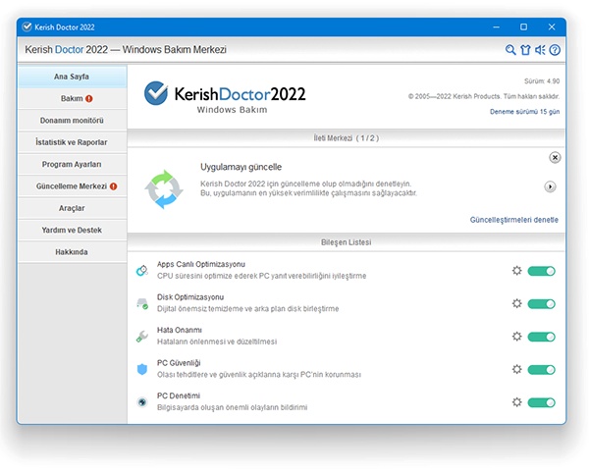Click the İleti Merkezi (1/2) header
This screenshot has width=589, height=474.
point(346,138)
